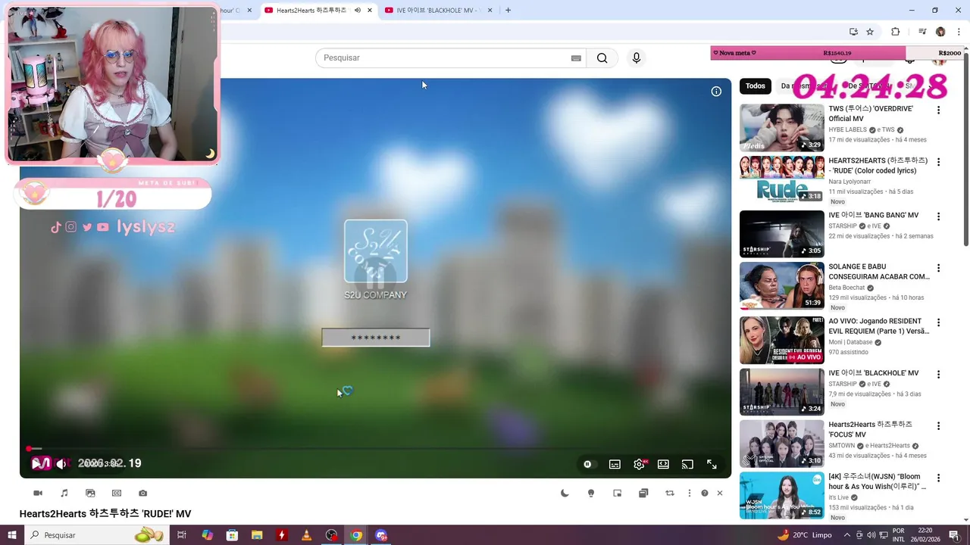Open File Explorer from the taskbar
Screen dimensions: 970x545
click(x=257, y=535)
